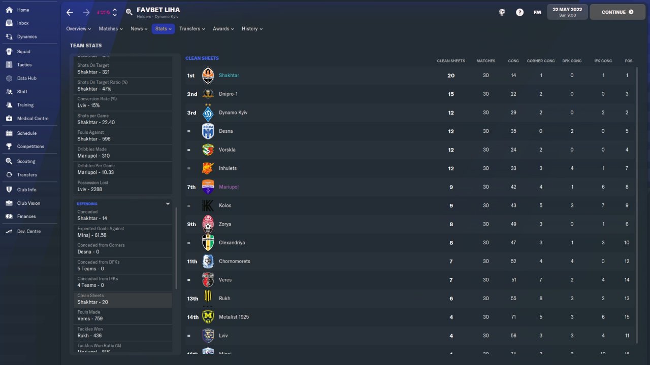Click the Zorya club badge

click(208, 224)
